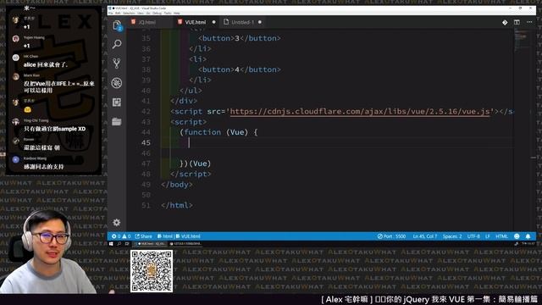Click the Share button in status bar

(x=143, y=236)
